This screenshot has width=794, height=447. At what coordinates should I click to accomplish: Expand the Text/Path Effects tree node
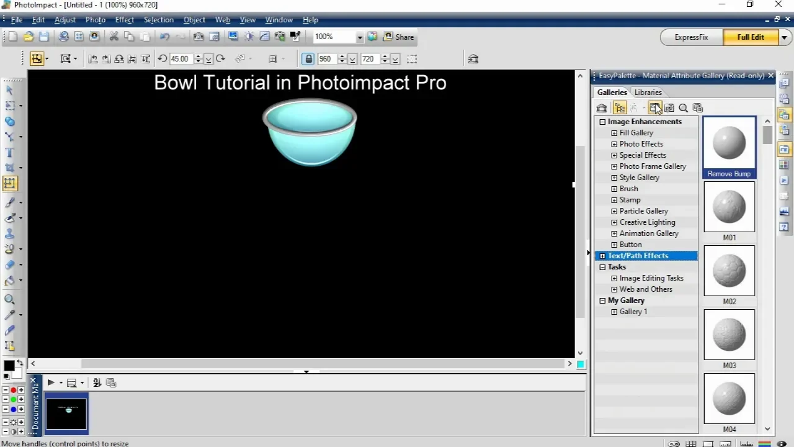pyautogui.click(x=602, y=256)
